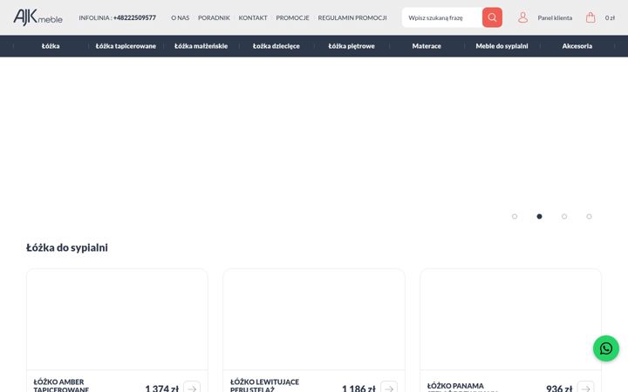
Task: Open the Łóżko Lewitujące Peru product image
Action: point(314,319)
